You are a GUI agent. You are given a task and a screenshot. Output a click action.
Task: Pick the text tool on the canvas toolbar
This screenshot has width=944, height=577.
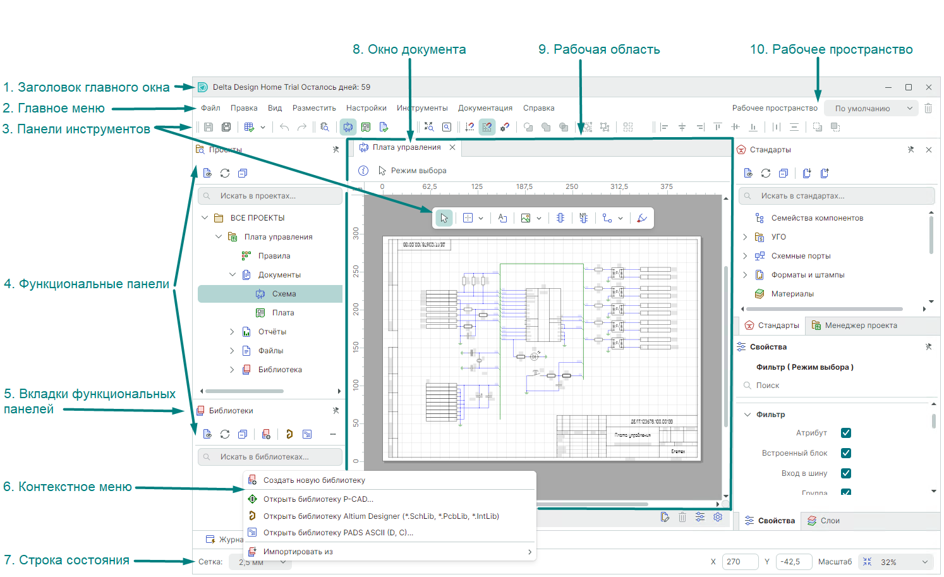[502, 218]
